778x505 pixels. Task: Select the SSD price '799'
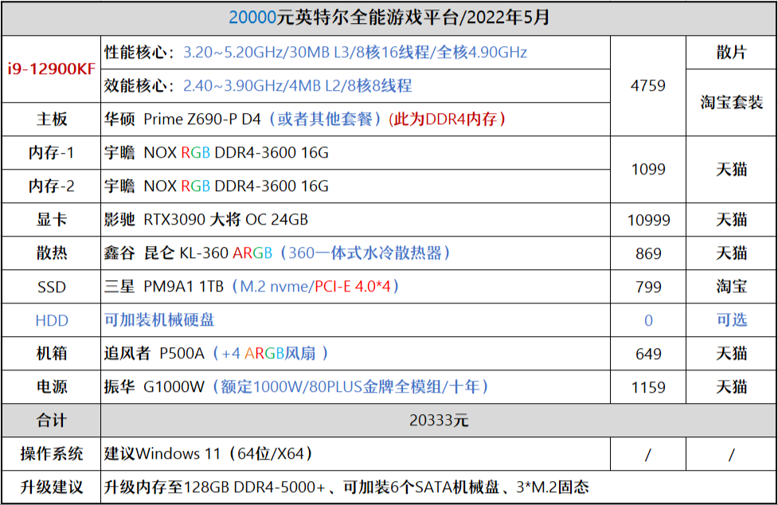pos(648,287)
